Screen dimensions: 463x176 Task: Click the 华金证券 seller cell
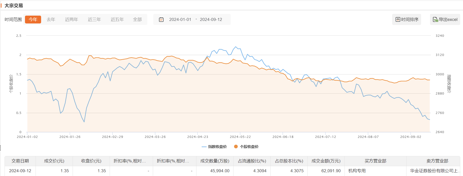click(x=434, y=171)
